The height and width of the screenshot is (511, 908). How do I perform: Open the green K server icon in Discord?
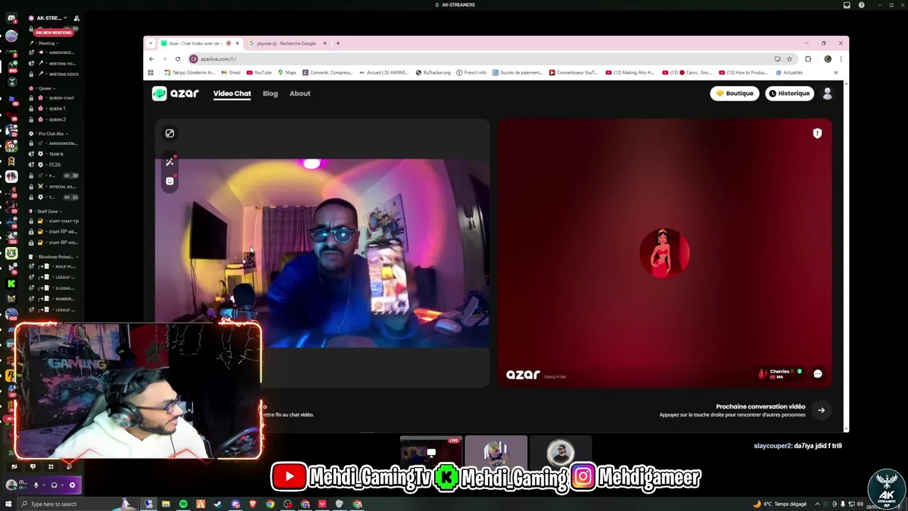pos(11,283)
